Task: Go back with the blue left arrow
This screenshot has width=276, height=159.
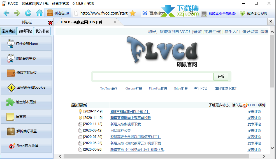Action: pyautogui.click(x=6, y=13)
